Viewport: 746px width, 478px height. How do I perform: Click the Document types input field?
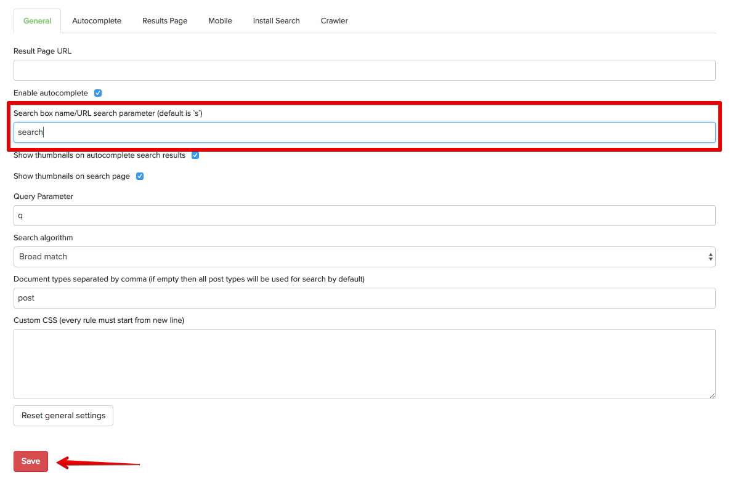coord(365,298)
